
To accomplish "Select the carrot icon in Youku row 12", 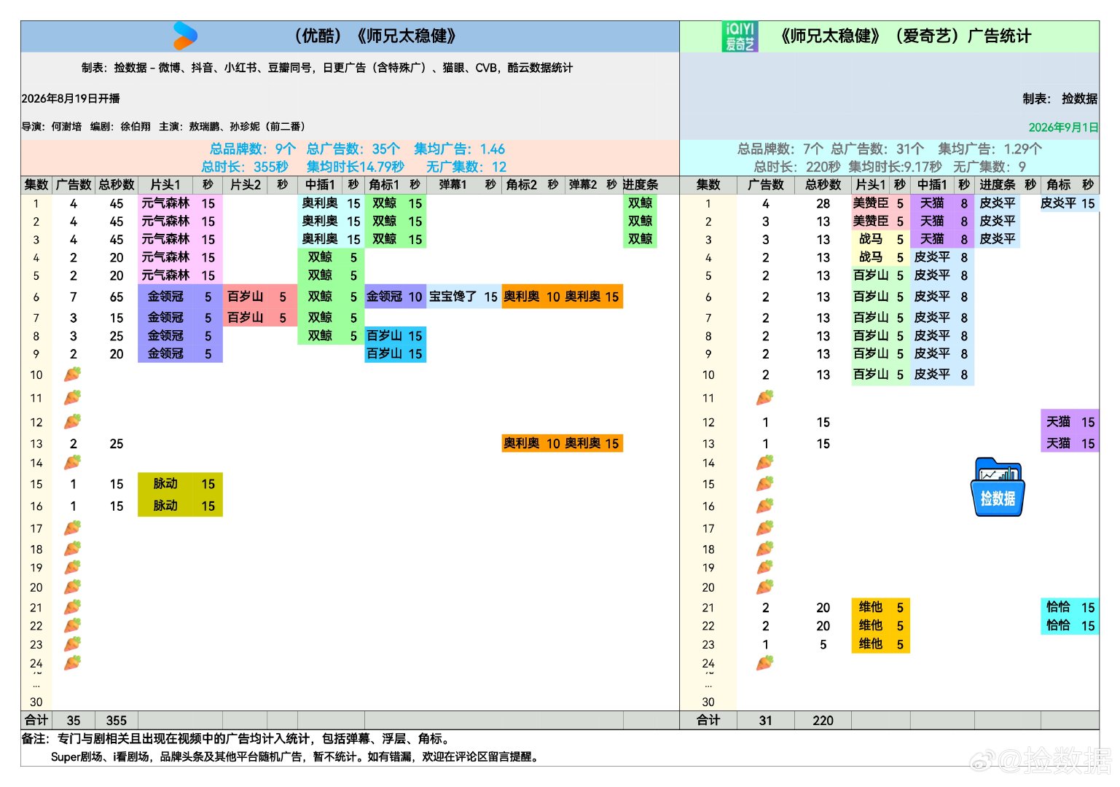I will click(x=72, y=422).
